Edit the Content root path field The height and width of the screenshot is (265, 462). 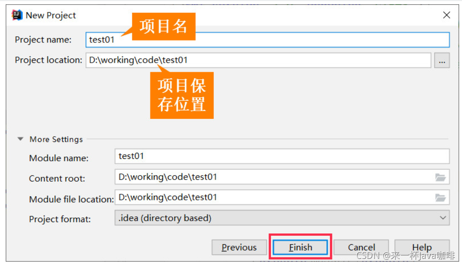[282, 177]
